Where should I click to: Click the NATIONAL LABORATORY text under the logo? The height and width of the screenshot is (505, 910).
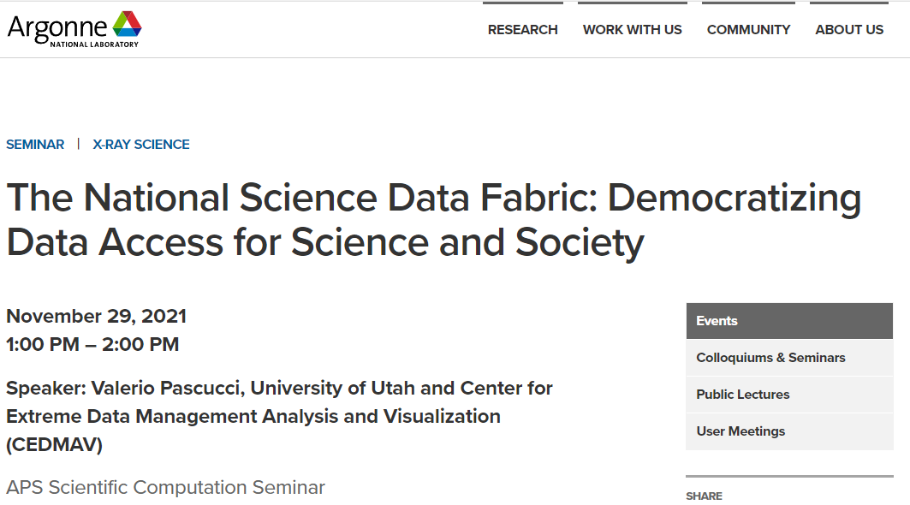tap(95, 45)
